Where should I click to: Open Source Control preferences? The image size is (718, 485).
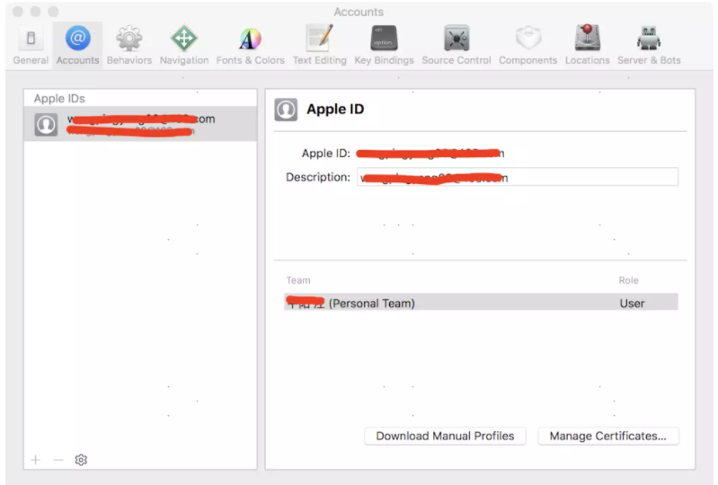(457, 45)
